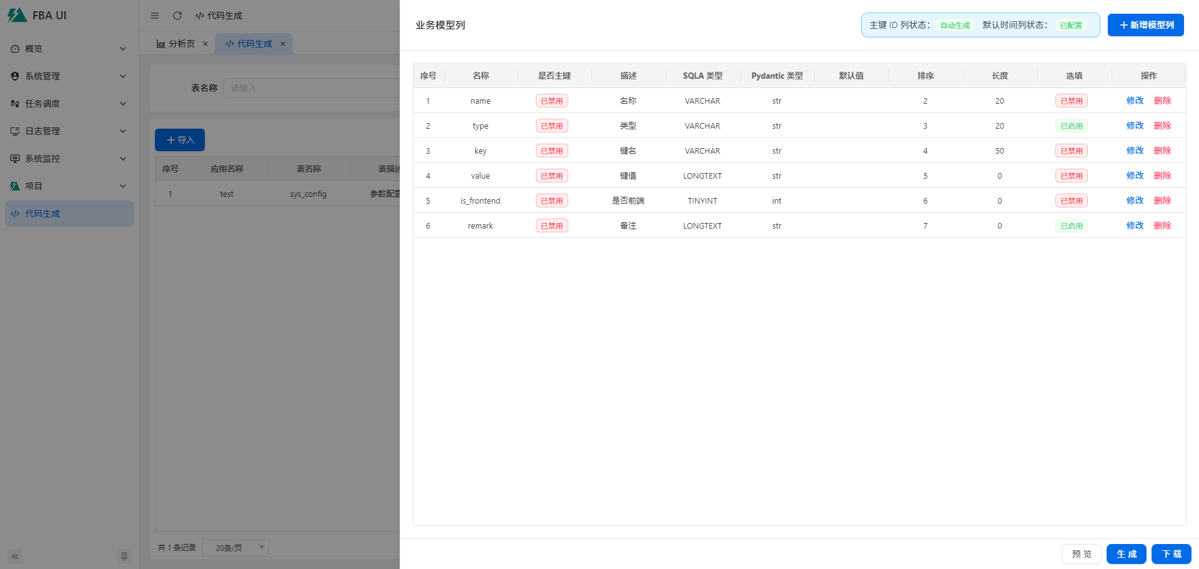Image resolution: width=1199 pixels, height=569 pixels.
Task: Close the 分析页 tab with x icon
Action: (205, 44)
